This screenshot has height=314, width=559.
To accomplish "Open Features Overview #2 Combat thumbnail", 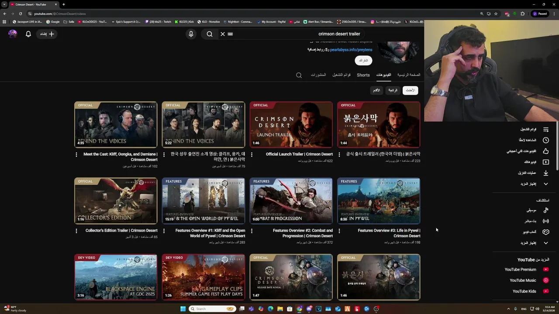I will click(291, 201).
